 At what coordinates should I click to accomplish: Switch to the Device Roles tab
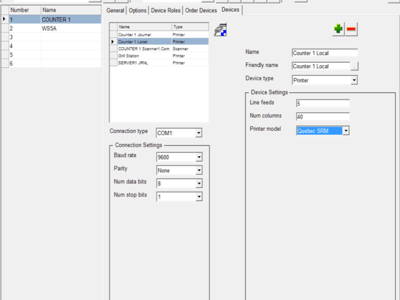pyautogui.click(x=165, y=11)
